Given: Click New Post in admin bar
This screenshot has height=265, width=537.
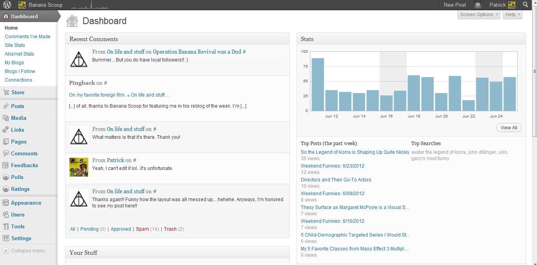Looking at the screenshot, I should 455,5.
